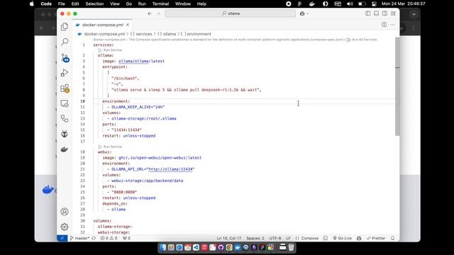Close the docker-compose.yml tab
This screenshot has height=255, width=454.
point(128,25)
